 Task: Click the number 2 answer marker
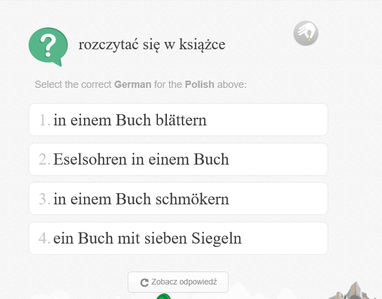(x=45, y=160)
